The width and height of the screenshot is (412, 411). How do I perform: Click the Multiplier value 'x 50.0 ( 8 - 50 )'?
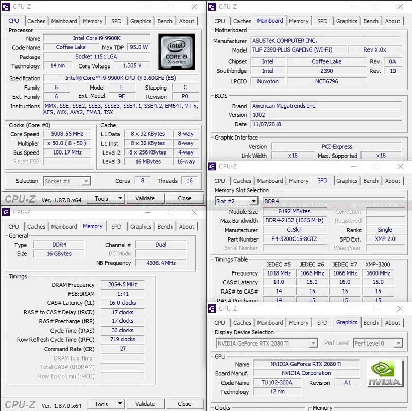tap(67, 143)
